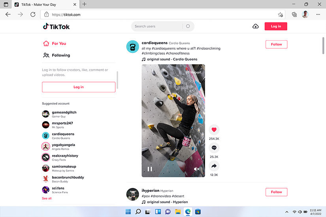Viewport: 326px width, 217px height.
Task: Click the sidebar scrollbar
Action: [117, 80]
